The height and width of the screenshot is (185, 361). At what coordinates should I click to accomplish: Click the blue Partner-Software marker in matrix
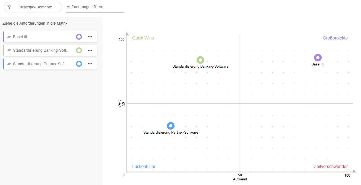170,126
